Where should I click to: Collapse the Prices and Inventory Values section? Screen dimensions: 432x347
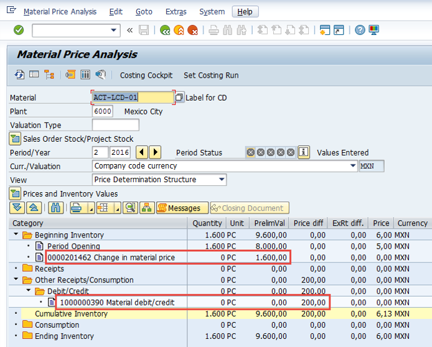[x=15, y=193]
